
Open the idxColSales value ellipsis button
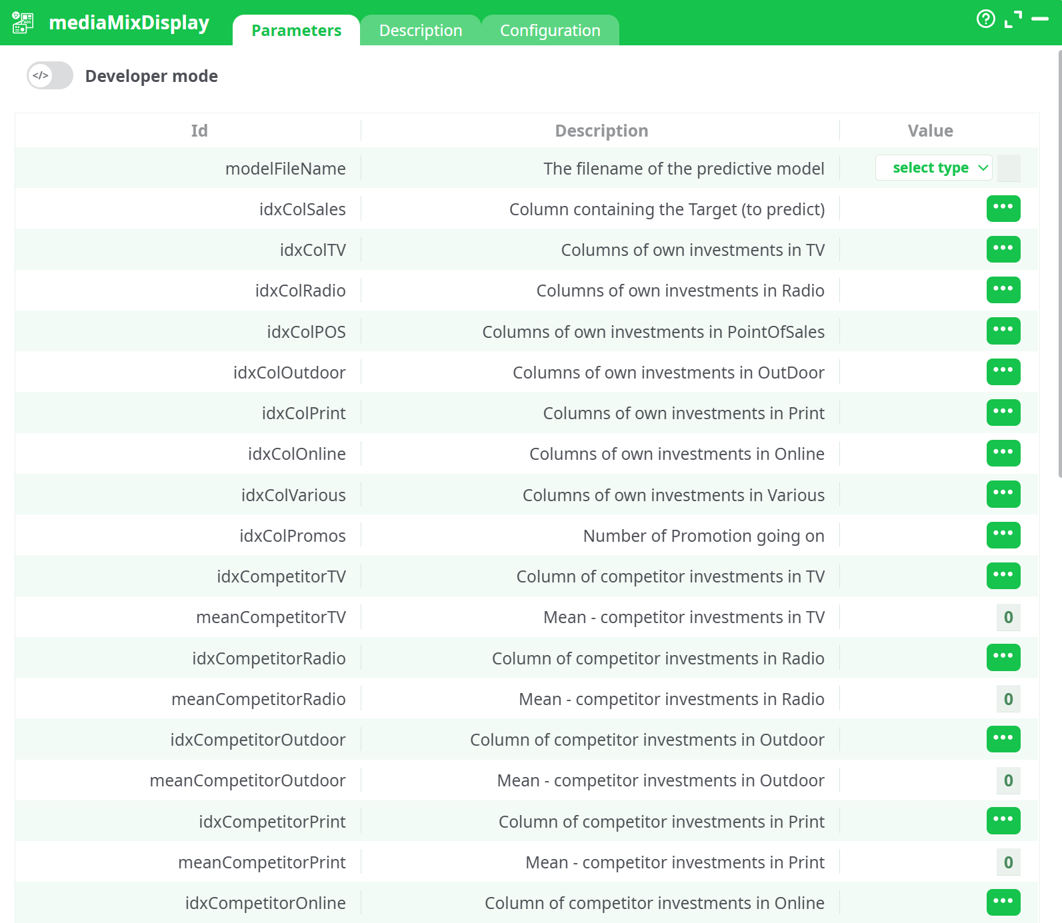point(1003,208)
